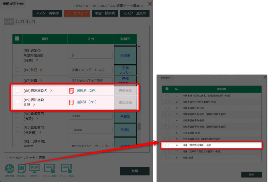The height and width of the screenshot is (182, 268).
Task: Click the item table scrollbar thumb
Action: (x=139, y=127)
